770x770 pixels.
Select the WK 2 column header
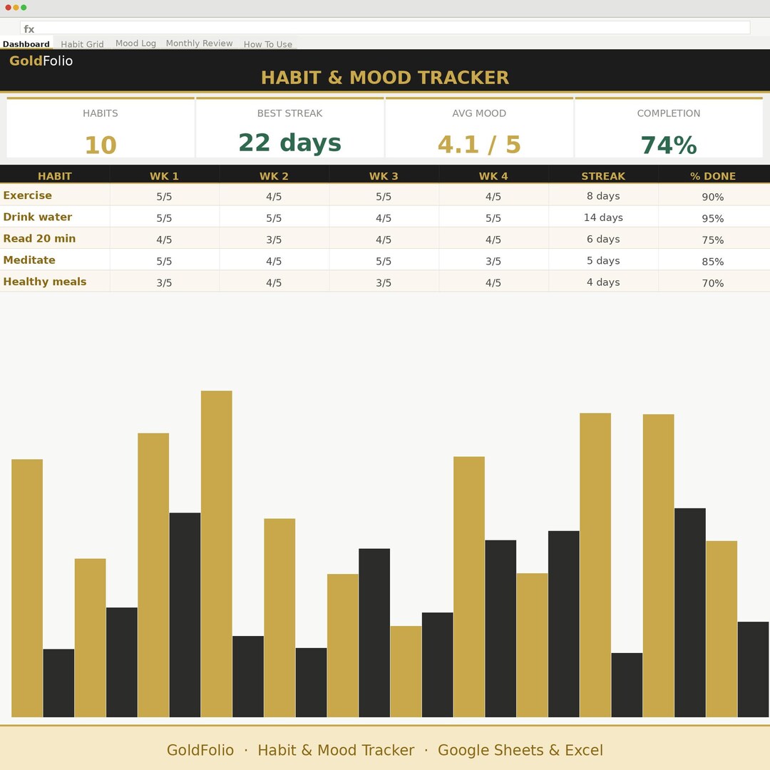pos(274,176)
